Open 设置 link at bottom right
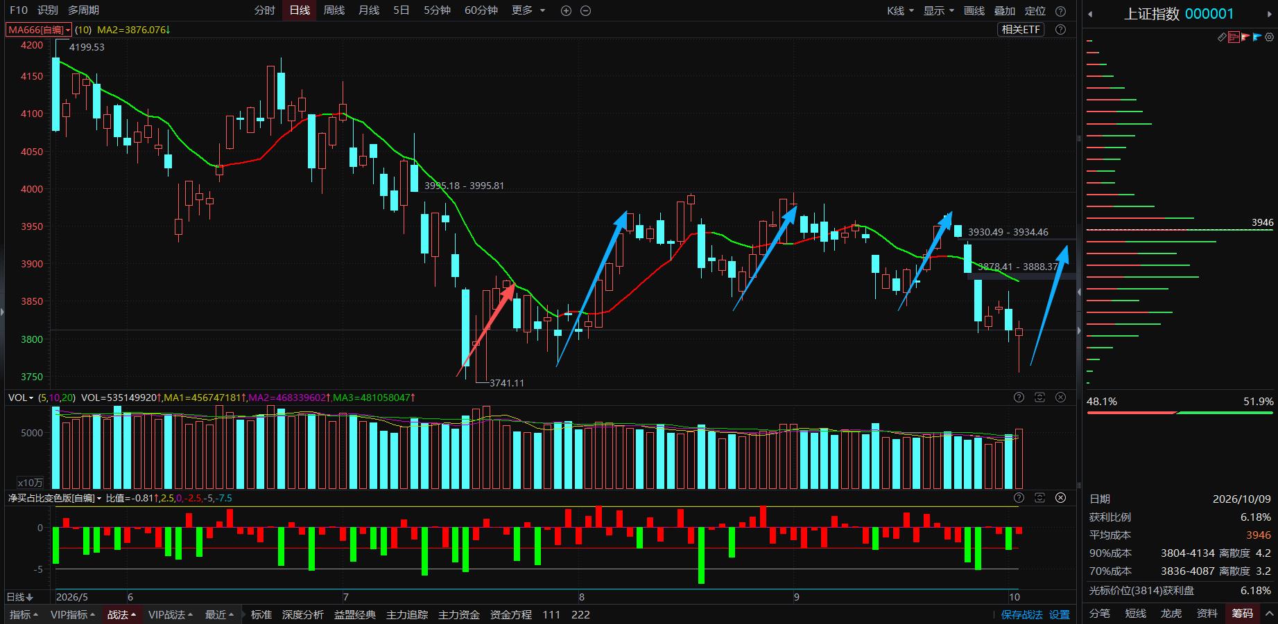The width and height of the screenshot is (1278, 624). pos(1059,614)
